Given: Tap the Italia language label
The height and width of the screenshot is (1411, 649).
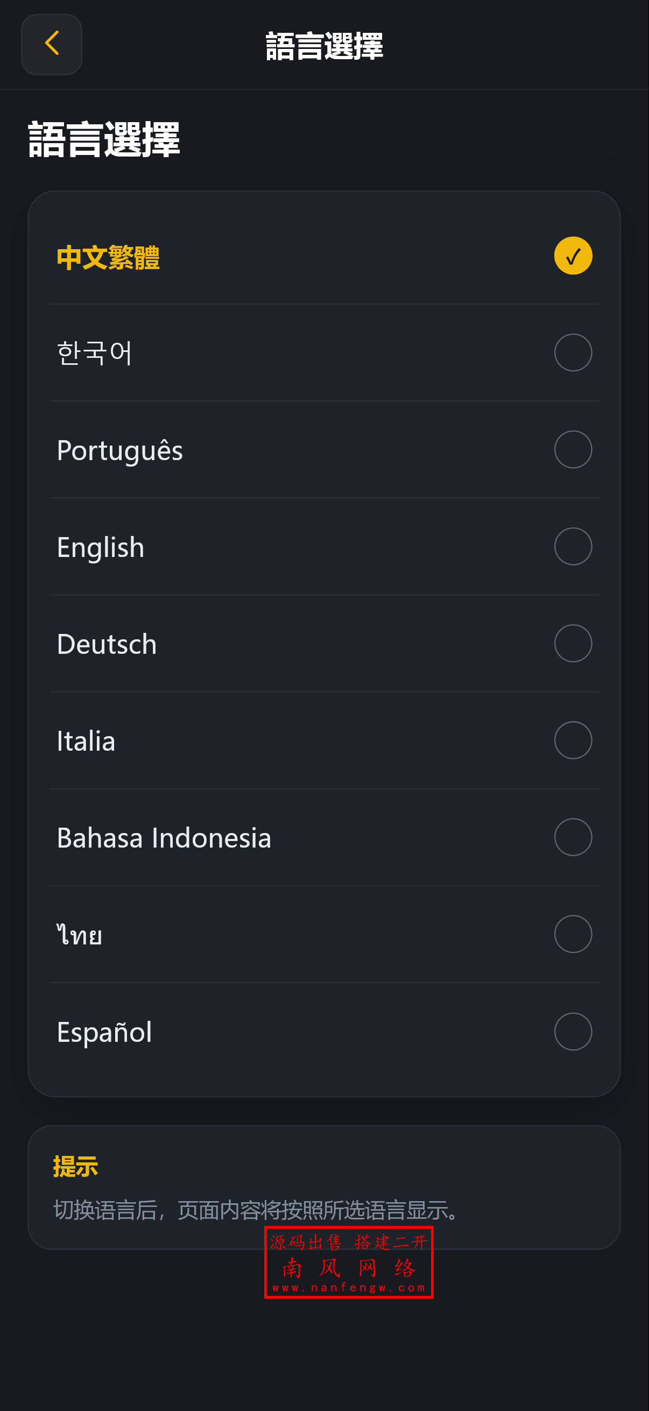Looking at the screenshot, I should pyautogui.click(x=86, y=742).
